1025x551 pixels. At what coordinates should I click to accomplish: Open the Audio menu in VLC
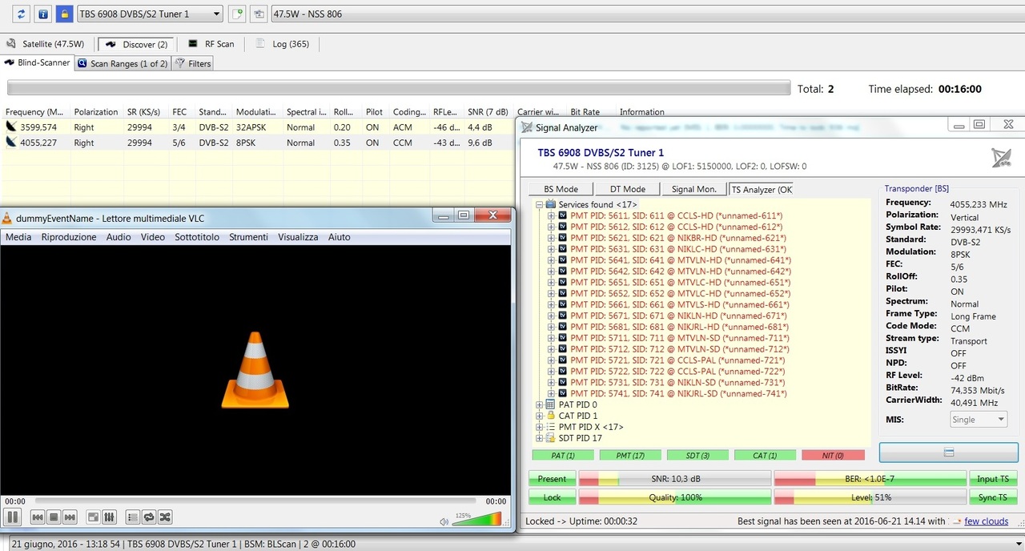(x=119, y=237)
